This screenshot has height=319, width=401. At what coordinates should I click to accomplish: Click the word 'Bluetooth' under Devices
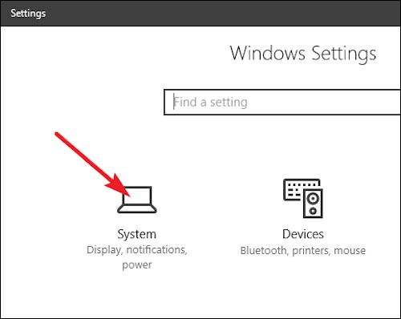tap(264, 251)
